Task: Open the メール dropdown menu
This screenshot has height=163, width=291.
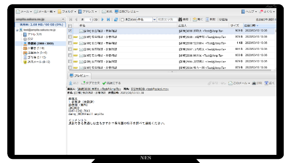Action: (x=24, y=12)
